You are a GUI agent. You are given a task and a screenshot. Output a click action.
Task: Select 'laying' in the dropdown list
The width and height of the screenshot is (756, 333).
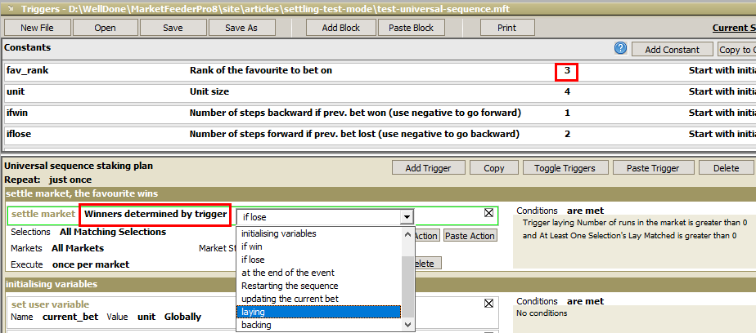click(319, 312)
